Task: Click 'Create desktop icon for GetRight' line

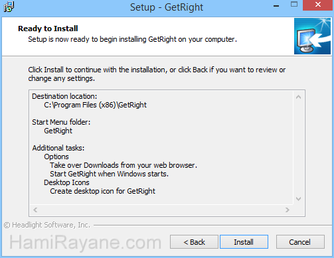Action: coord(102,191)
